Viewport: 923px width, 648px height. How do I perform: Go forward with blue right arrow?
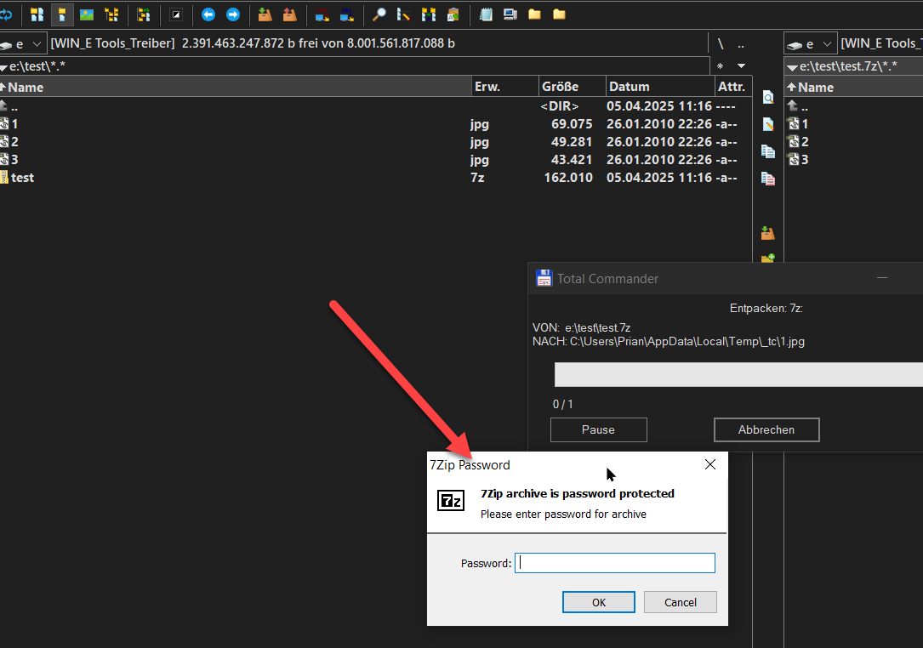tap(233, 14)
